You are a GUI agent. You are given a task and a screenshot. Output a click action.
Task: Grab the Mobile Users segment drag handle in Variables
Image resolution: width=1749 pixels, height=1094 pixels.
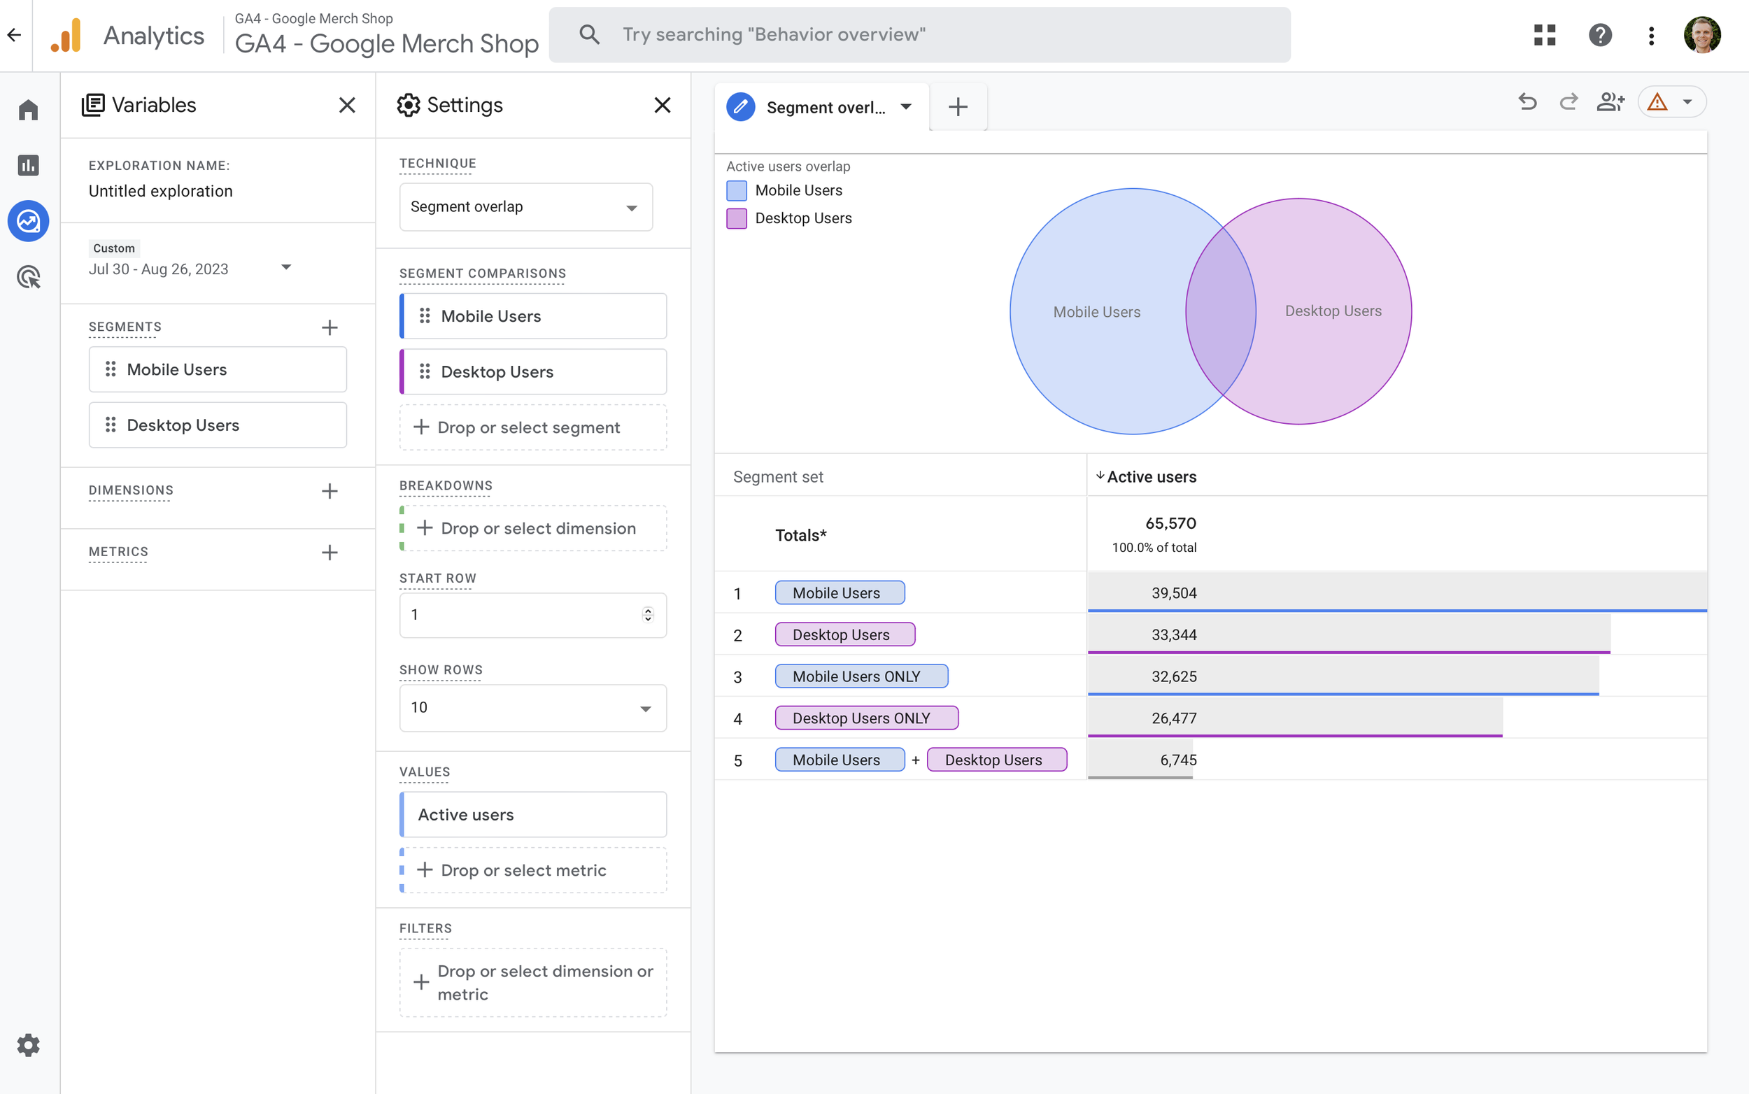tap(111, 370)
